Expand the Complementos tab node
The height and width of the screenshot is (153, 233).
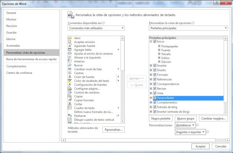click(x=151, y=102)
